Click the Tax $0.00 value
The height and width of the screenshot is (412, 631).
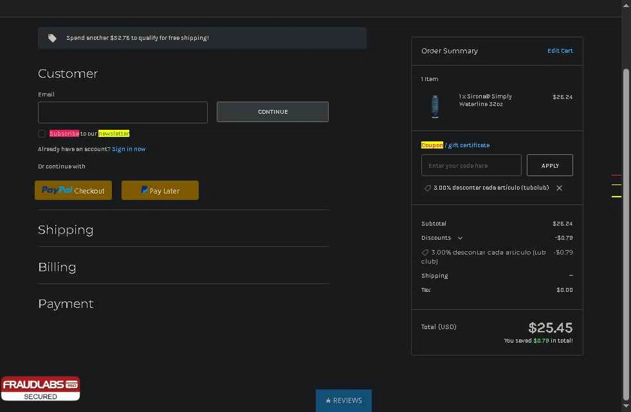[x=564, y=290]
